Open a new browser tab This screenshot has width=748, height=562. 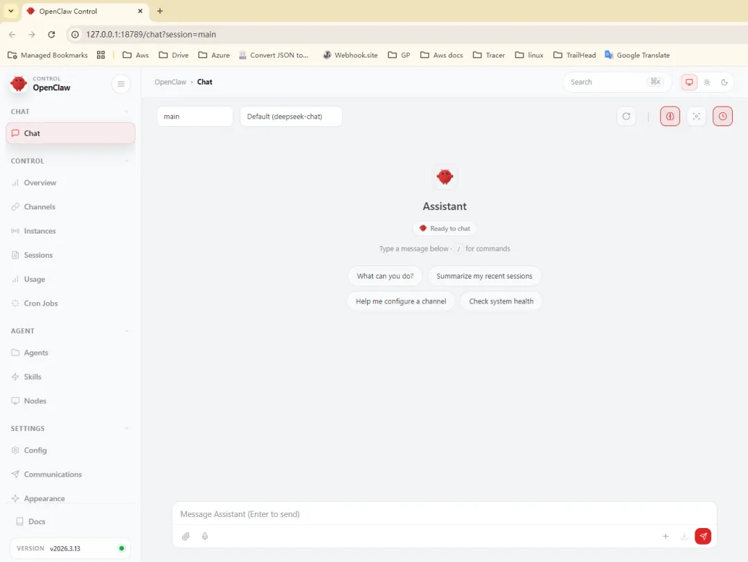[x=160, y=11]
